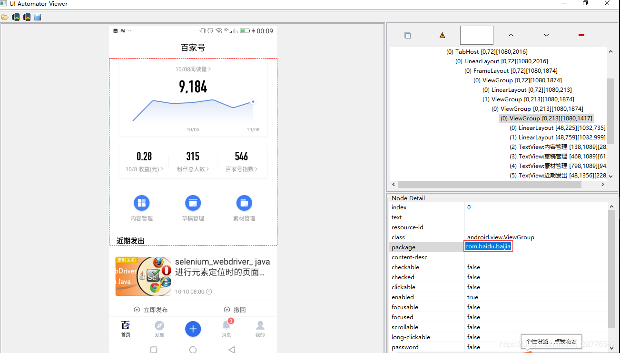Click the tree horizontal scrollbar right arrow
Image resolution: width=620 pixels, height=353 pixels.
pyautogui.click(x=603, y=184)
